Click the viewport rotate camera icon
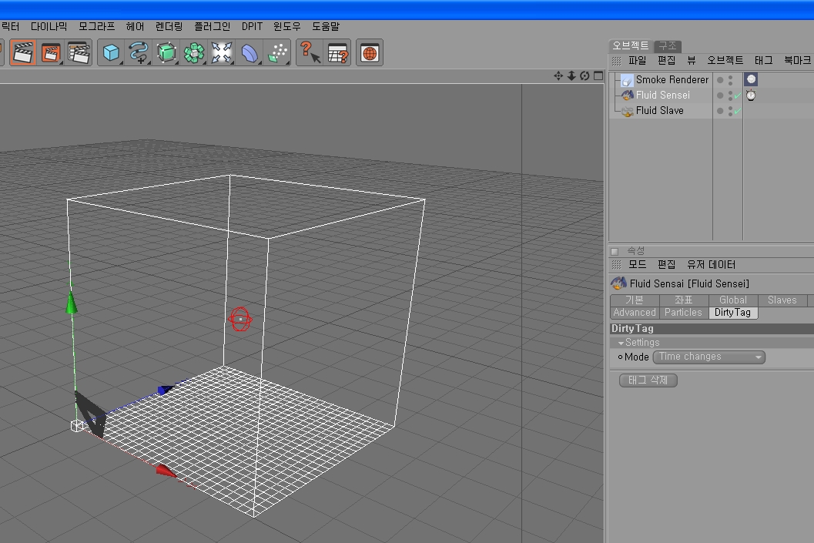The image size is (814, 543). (585, 75)
